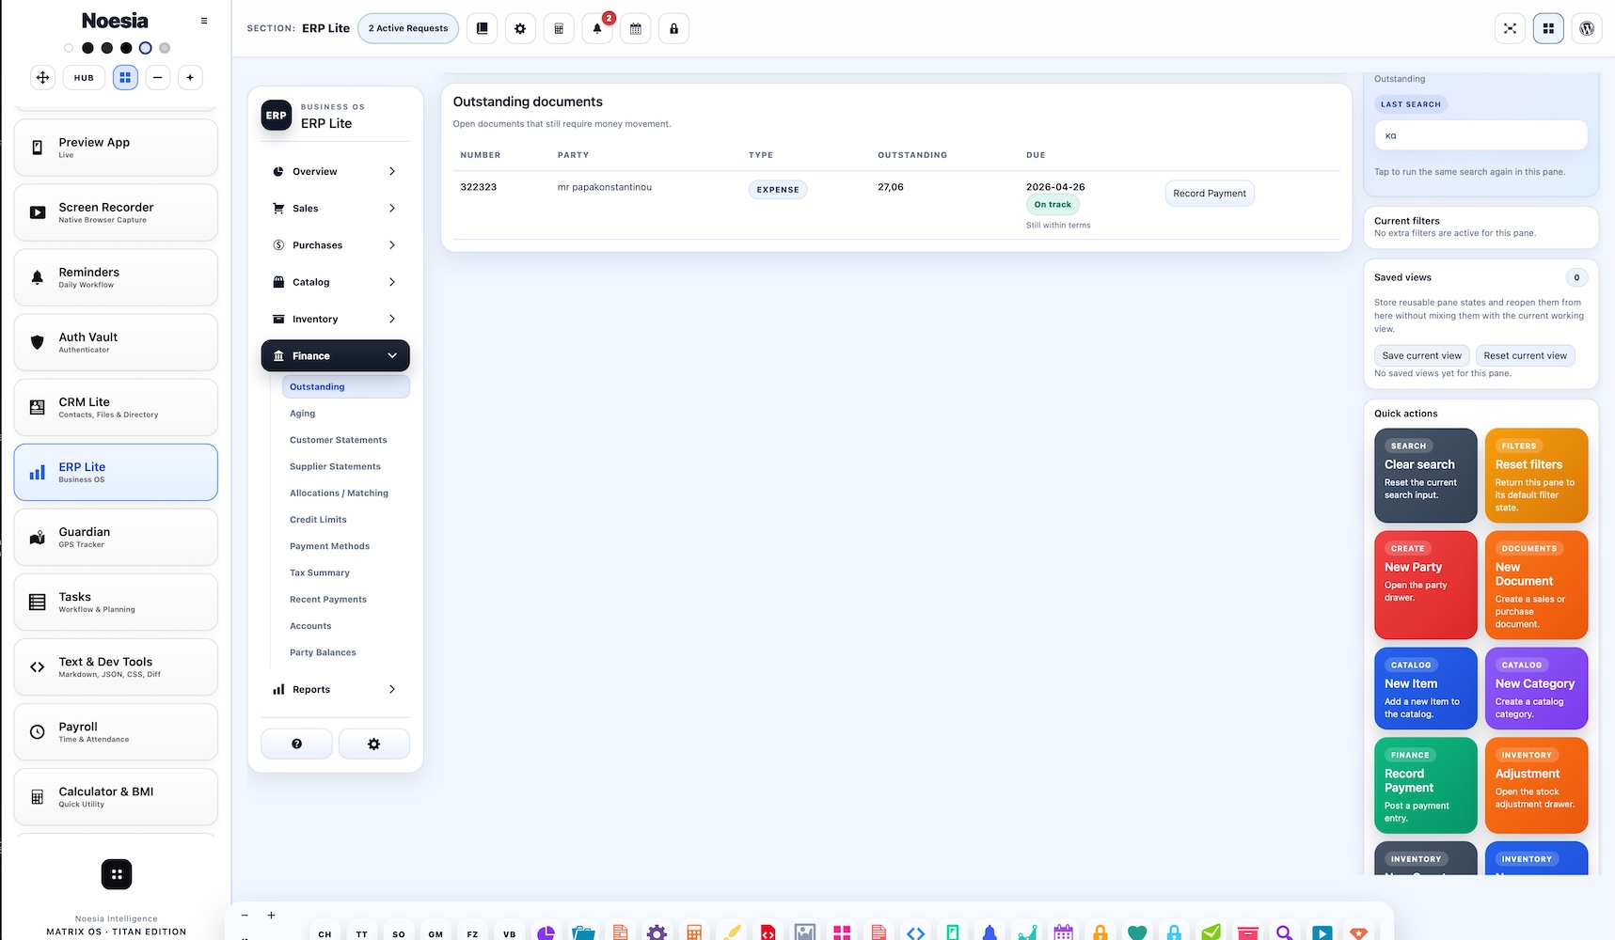Click the teal folder dock icon
Image resolution: width=1615 pixels, height=940 pixels.
pos(583,932)
